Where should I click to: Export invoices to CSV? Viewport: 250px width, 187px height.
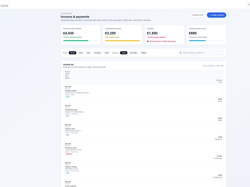[x=198, y=15]
